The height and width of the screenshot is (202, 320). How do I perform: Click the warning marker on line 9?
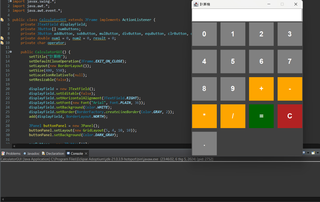coord(2,38)
